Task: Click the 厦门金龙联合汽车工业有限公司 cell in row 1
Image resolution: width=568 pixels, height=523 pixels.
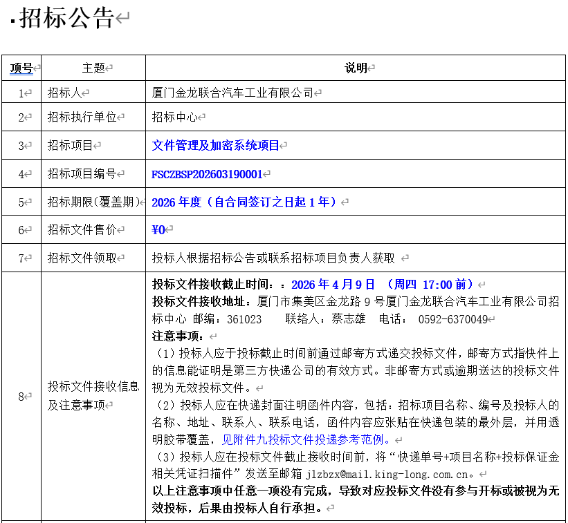Action: point(232,93)
